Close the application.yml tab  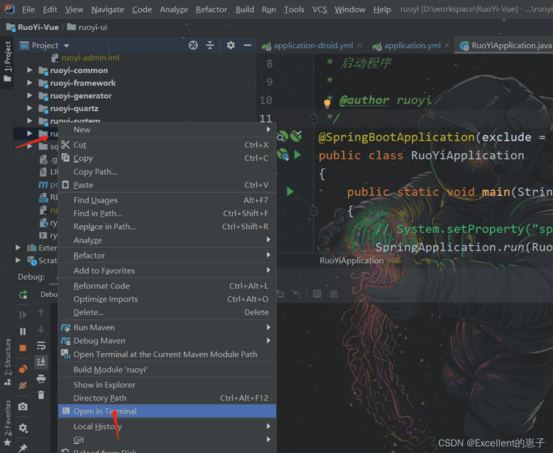click(x=447, y=45)
